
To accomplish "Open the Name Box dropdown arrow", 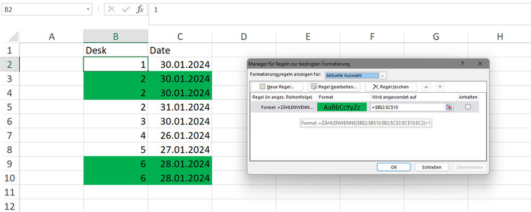I will [88, 10].
